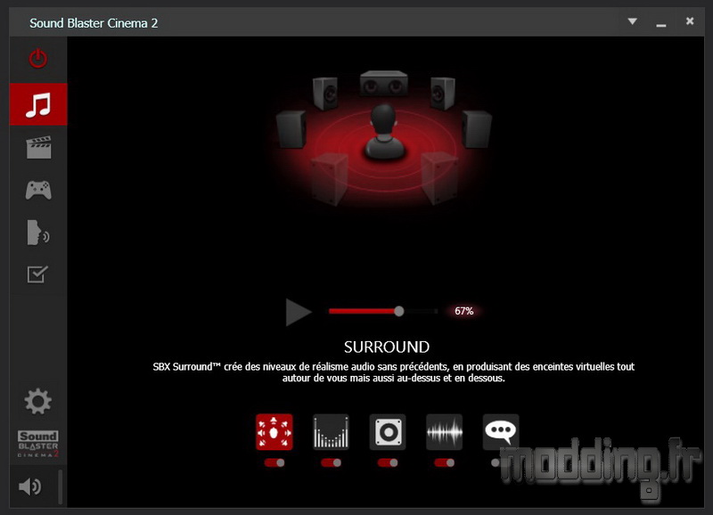Viewport: 713px width, 515px height.
Task: Select the Bass speaker icon
Action: tap(388, 432)
